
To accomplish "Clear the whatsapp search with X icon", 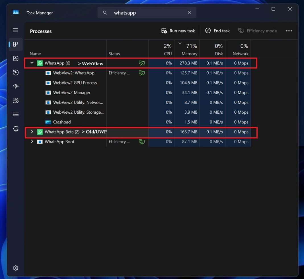I will coord(189,13).
